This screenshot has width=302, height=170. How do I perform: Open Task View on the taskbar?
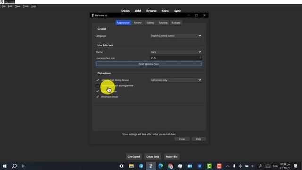click(24, 166)
